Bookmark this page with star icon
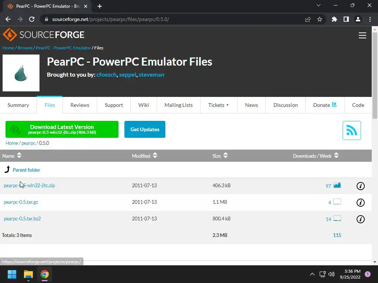The width and height of the screenshot is (378, 283). point(320,19)
